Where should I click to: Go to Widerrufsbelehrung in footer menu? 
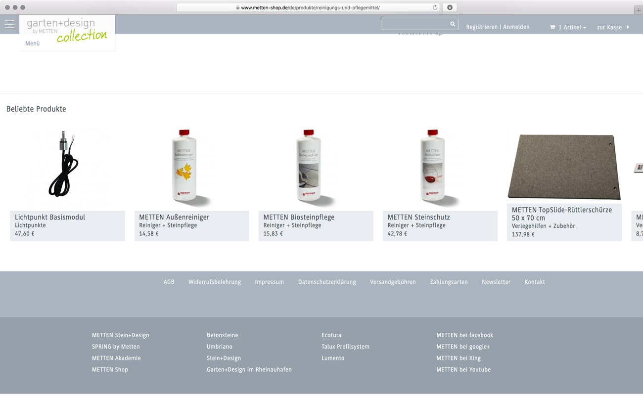click(215, 282)
